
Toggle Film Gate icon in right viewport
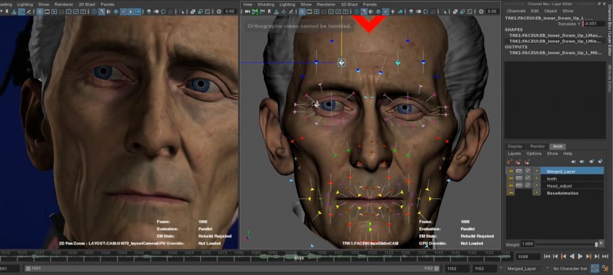point(309,11)
